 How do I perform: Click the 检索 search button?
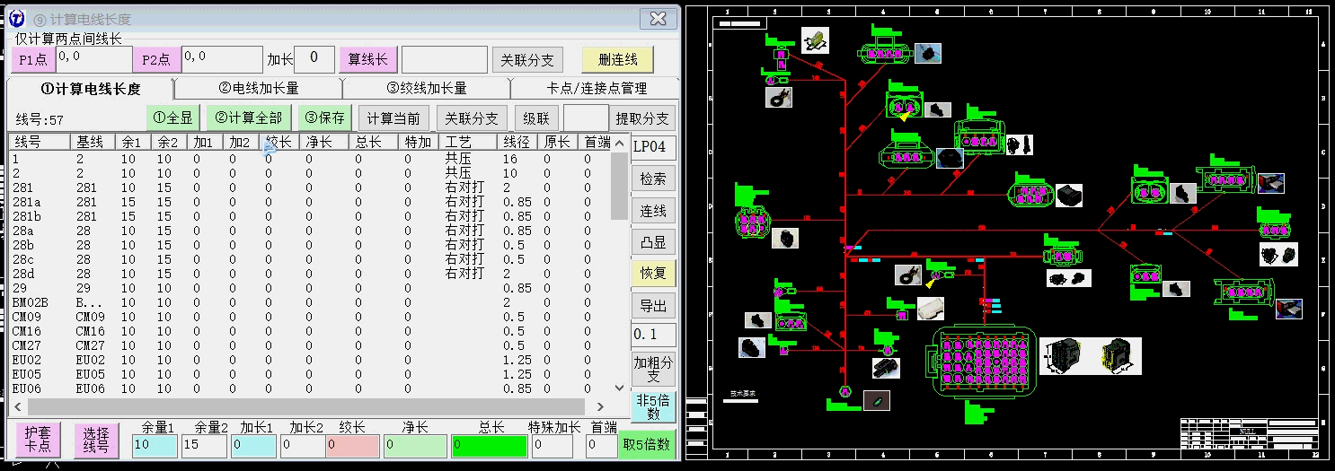click(653, 179)
